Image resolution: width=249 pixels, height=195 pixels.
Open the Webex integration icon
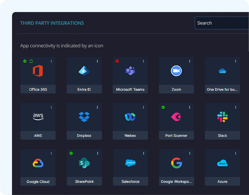click(130, 117)
